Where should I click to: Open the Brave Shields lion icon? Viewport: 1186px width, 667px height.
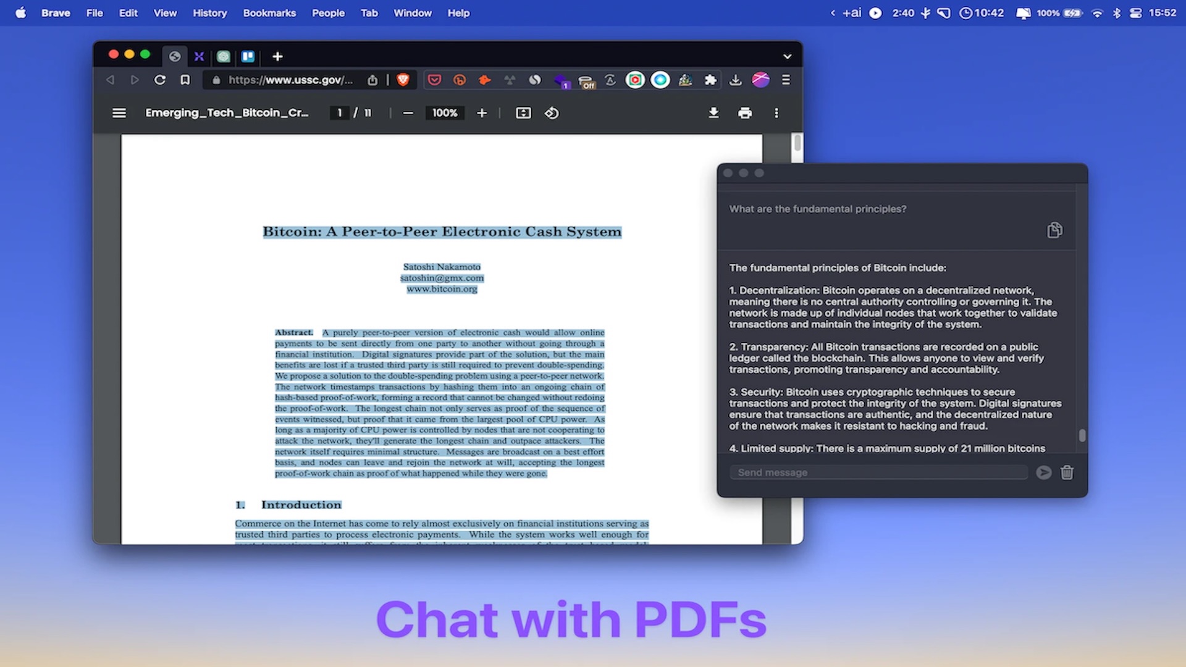click(x=403, y=80)
